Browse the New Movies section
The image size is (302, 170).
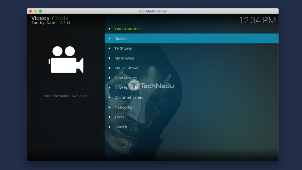191,78
